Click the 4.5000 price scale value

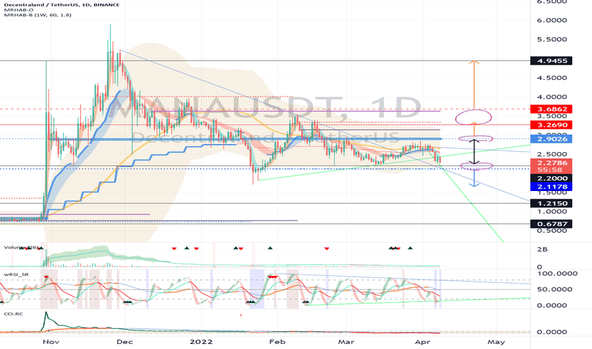[551, 77]
